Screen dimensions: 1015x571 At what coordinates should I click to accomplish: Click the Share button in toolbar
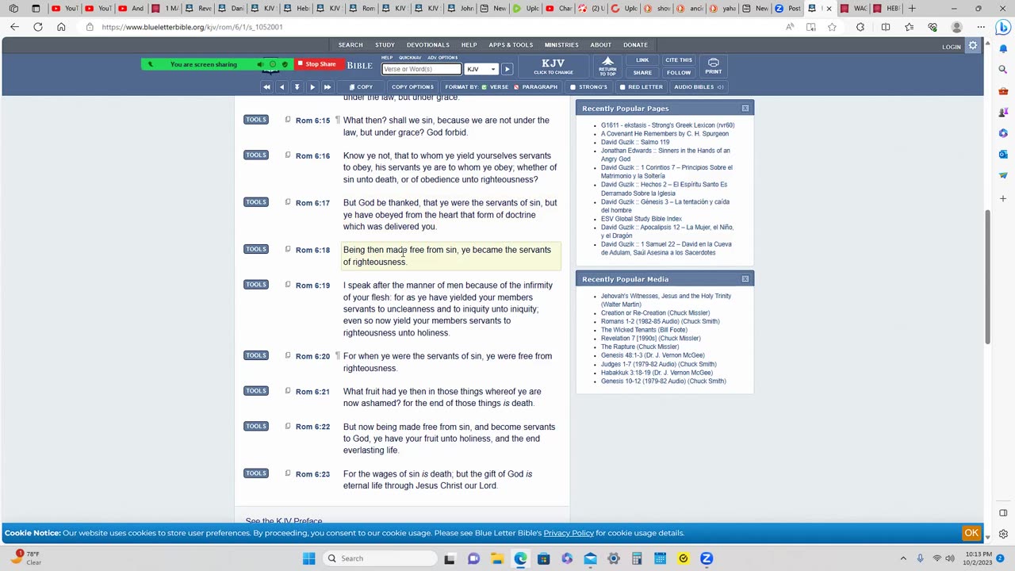(x=642, y=72)
